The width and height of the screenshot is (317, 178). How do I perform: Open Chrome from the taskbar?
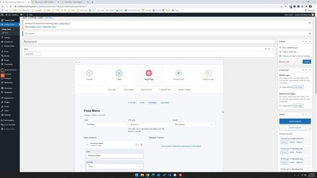(x=148, y=175)
